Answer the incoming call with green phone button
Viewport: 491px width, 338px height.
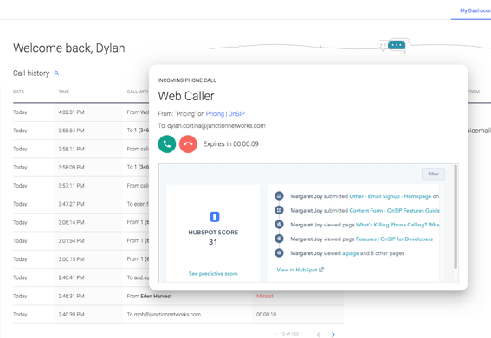point(167,144)
